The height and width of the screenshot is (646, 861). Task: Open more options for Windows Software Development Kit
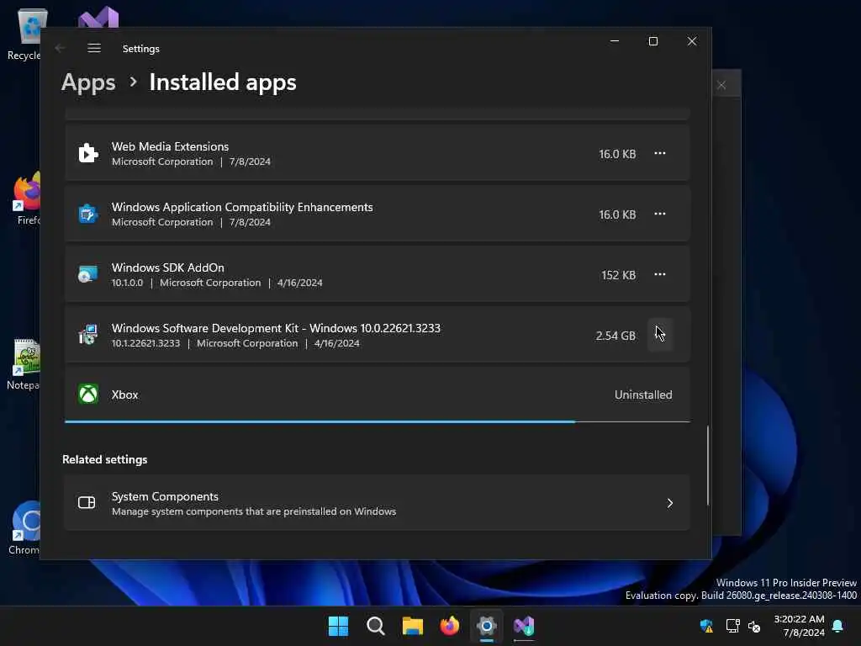click(659, 335)
